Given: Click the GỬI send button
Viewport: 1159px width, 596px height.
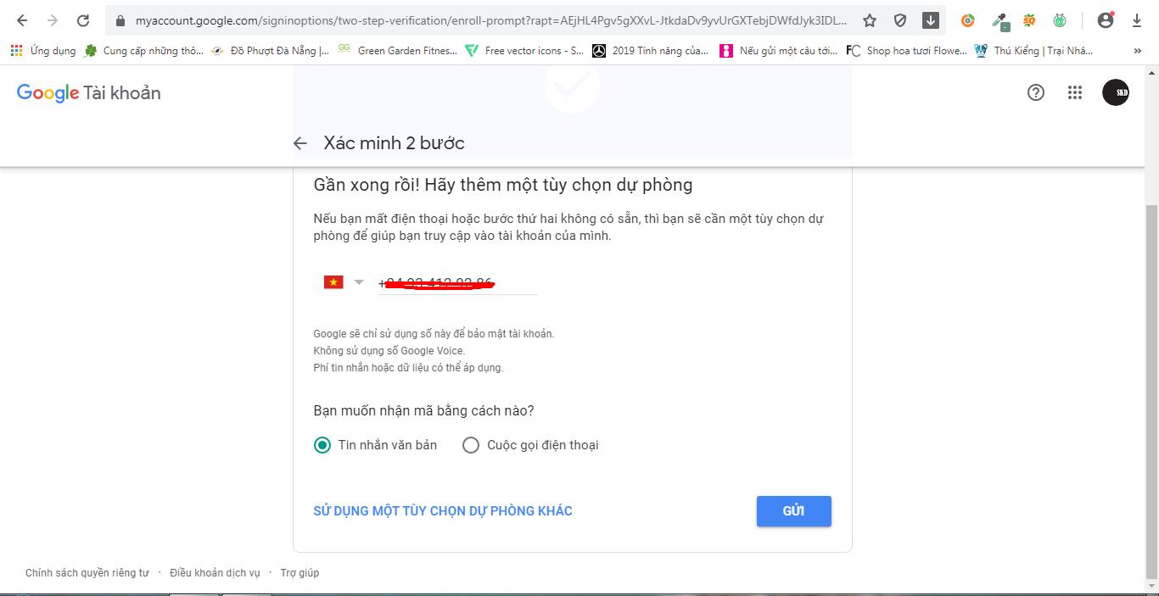Looking at the screenshot, I should (793, 511).
